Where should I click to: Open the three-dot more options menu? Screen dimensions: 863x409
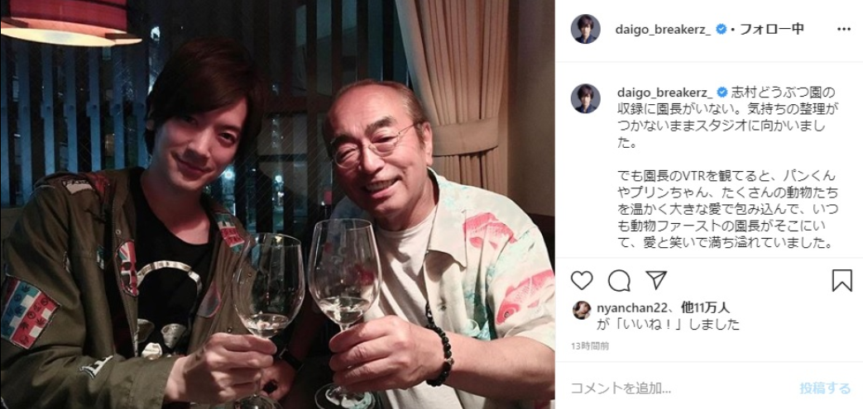tap(844, 29)
